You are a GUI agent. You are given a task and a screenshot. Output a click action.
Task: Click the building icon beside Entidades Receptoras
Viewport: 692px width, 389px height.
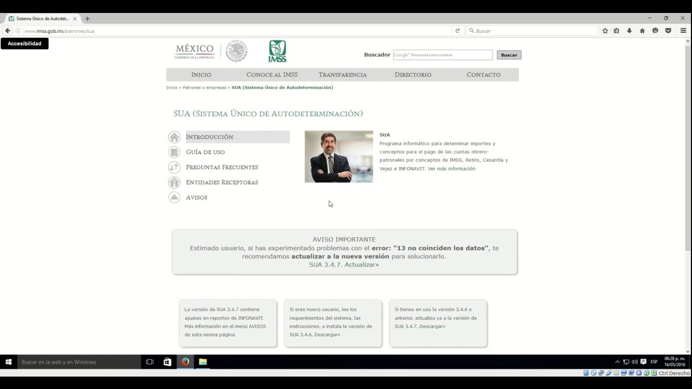click(174, 183)
